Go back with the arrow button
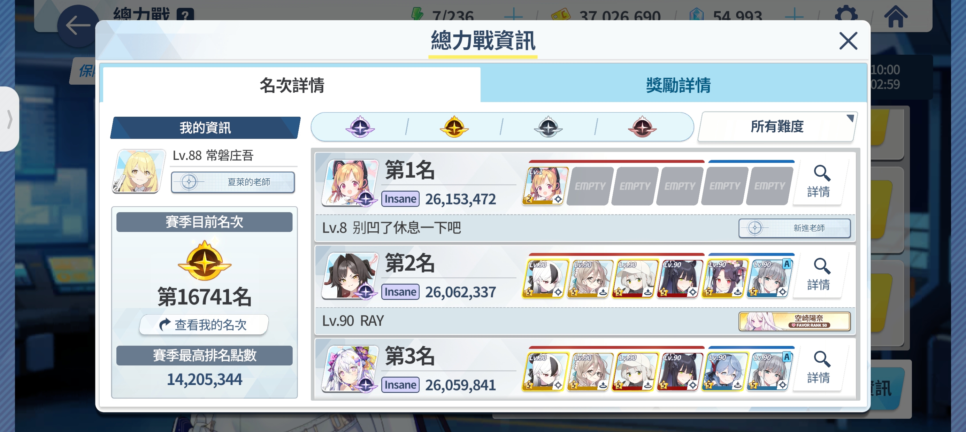This screenshot has width=966, height=432. coord(78,26)
